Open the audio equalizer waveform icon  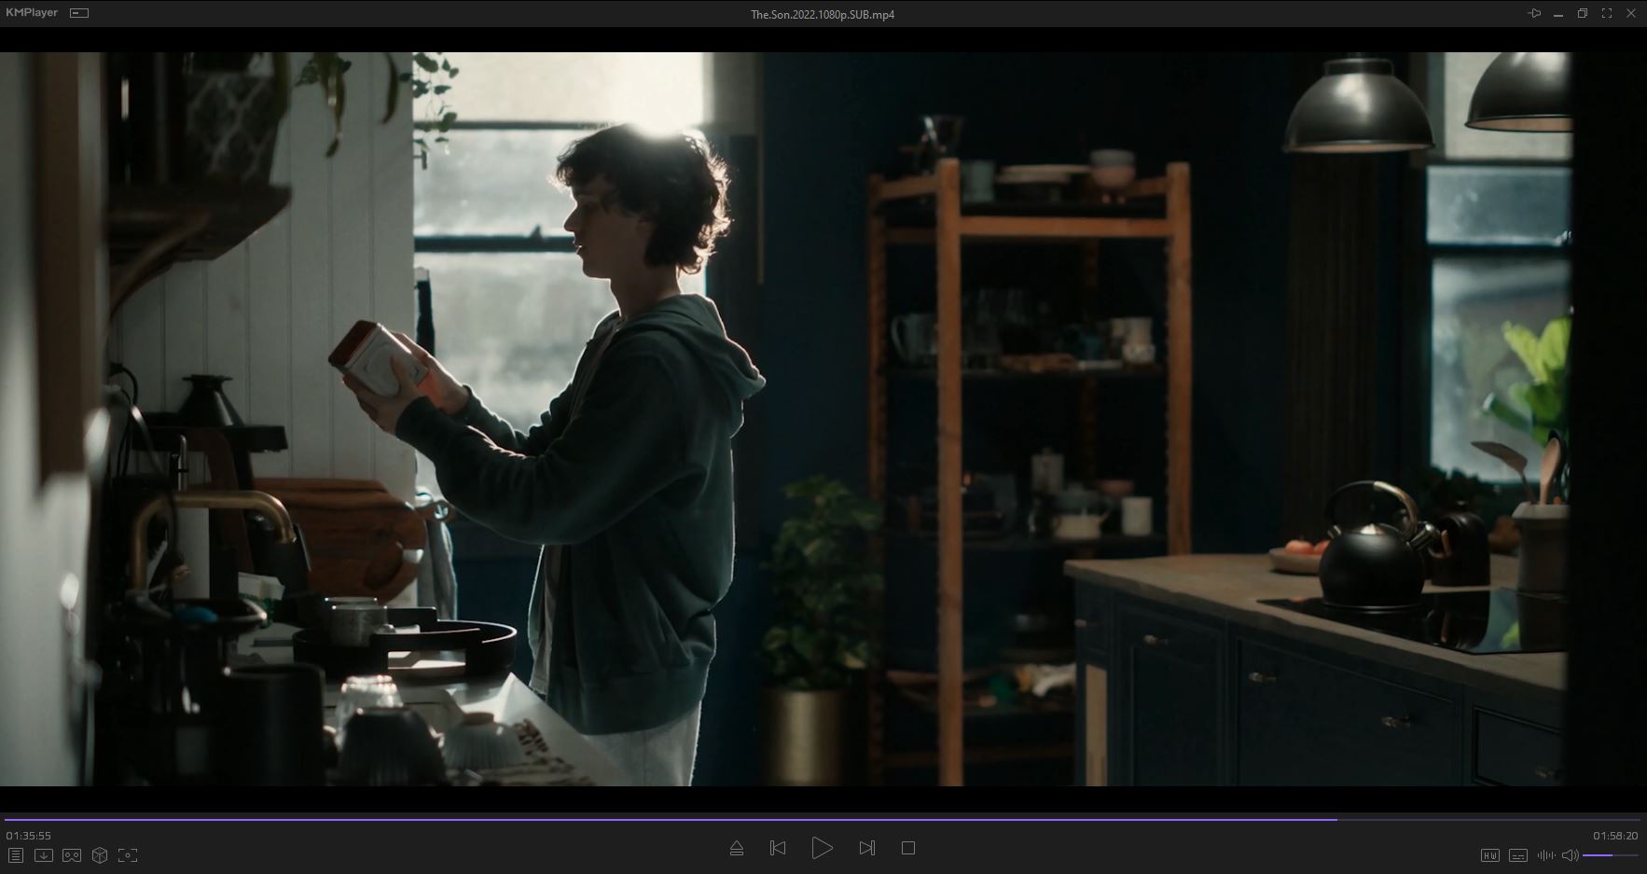pyautogui.click(x=1545, y=855)
